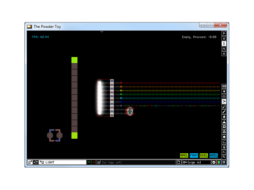
Task: Switch to the P display mode
Action: click(224, 33)
